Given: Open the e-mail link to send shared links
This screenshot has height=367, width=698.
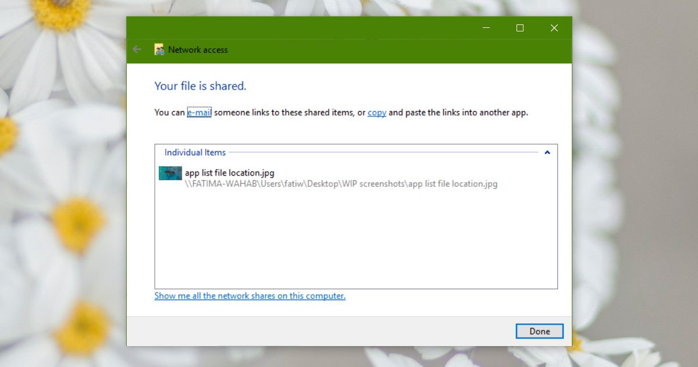Looking at the screenshot, I should click(x=200, y=113).
